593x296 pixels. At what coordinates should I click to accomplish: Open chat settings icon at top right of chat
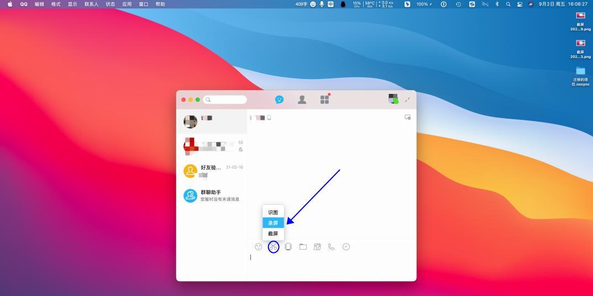coord(407,117)
